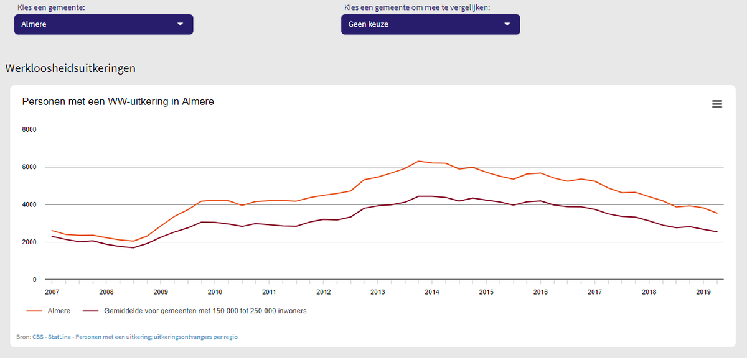Click the 2007 x-axis label
Screen dimensions: 747x358
(x=52, y=291)
